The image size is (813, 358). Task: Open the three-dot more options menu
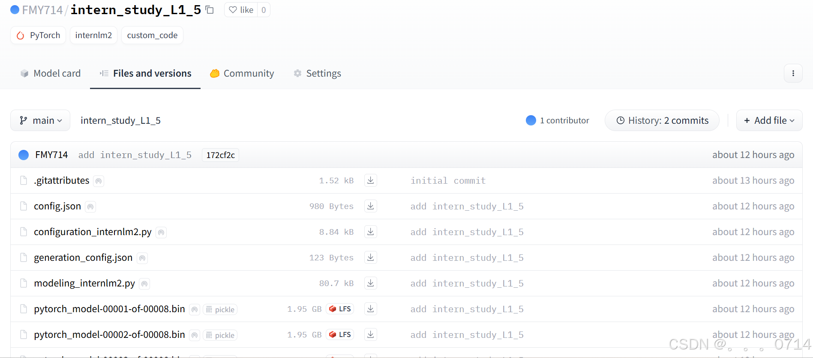[793, 73]
